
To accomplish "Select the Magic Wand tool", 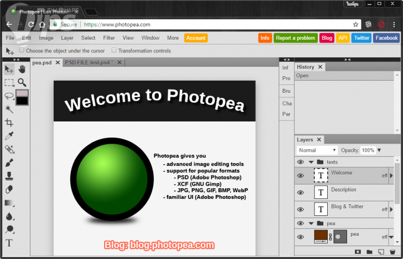I will (9, 109).
